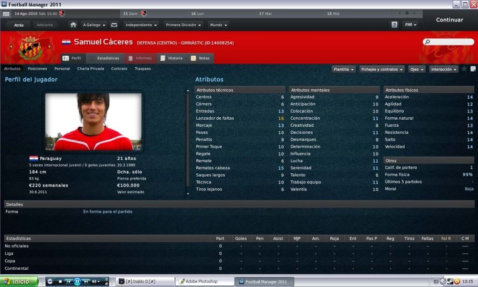Click the next club arrow on the crest
478x287 pixels.
50,47
